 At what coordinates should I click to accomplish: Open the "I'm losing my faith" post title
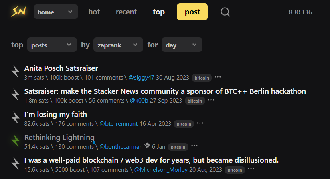pos(55,115)
